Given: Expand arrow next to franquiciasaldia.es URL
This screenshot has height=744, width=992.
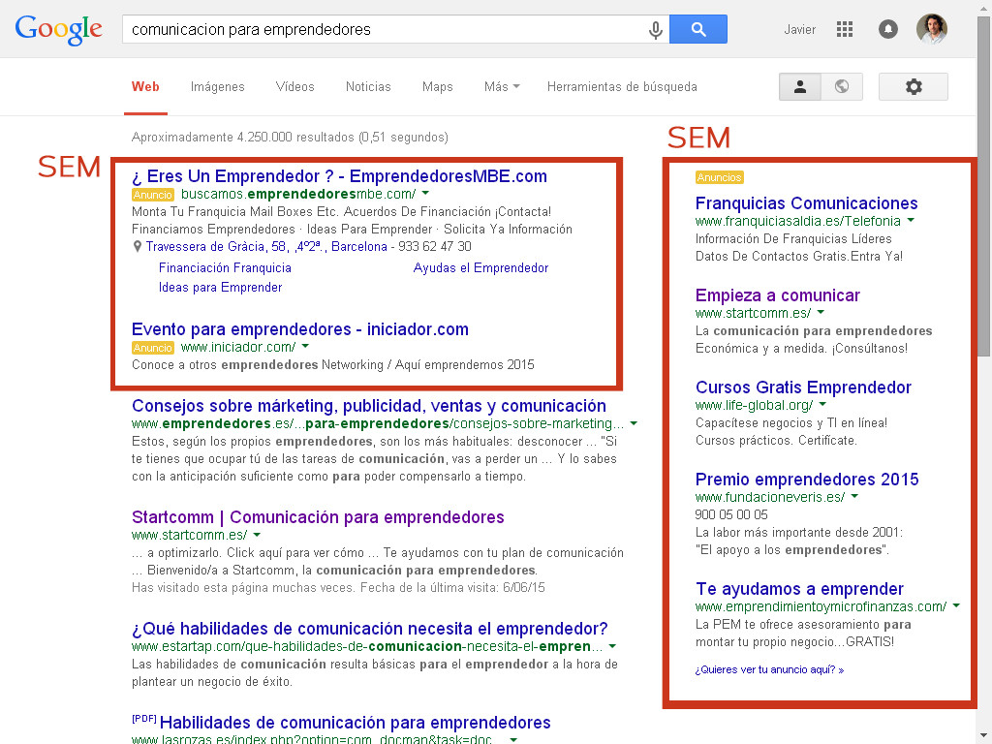Looking at the screenshot, I should (x=911, y=220).
